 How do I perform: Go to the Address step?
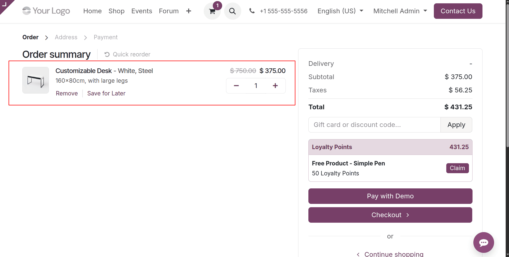[66, 37]
